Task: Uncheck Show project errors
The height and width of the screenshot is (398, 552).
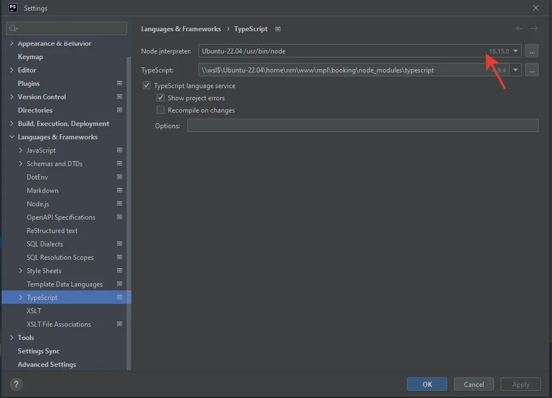Action: pyautogui.click(x=161, y=98)
